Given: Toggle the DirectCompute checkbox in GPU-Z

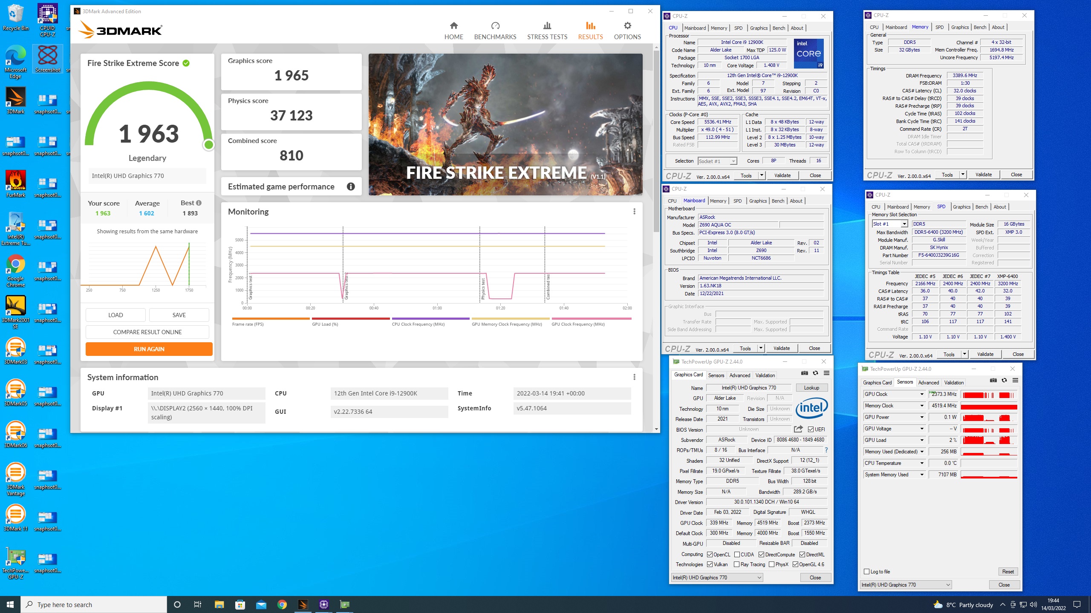Looking at the screenshot, I should tap(761, 554).
